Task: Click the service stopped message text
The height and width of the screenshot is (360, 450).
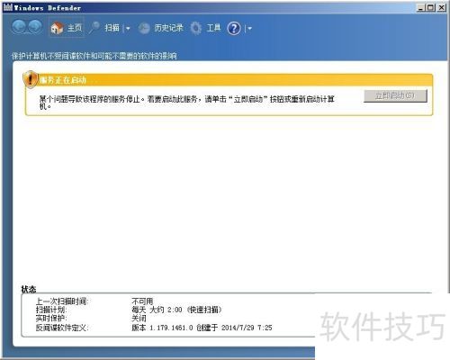Action: point(187,102)
